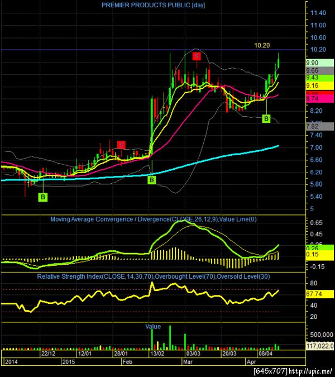Click the green 9.43 moving average tag
Image resolution: width=335 pixels, height=377 pixels.
coord(319,78)
